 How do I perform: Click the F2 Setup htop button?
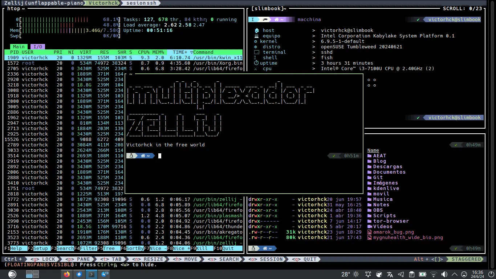(x=39, y=248)
